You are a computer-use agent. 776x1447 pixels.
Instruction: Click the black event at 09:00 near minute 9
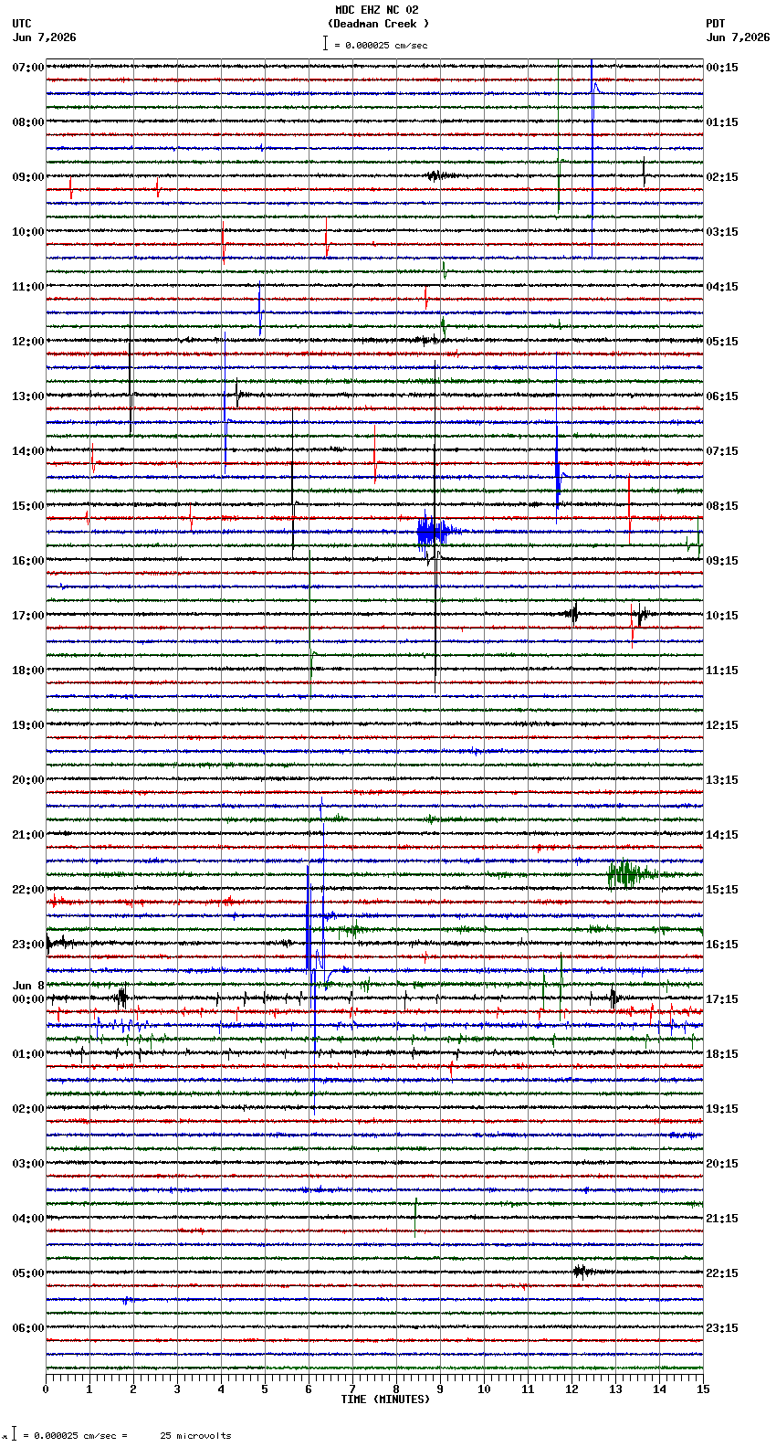pyautogui.click(x=441, y=175)
